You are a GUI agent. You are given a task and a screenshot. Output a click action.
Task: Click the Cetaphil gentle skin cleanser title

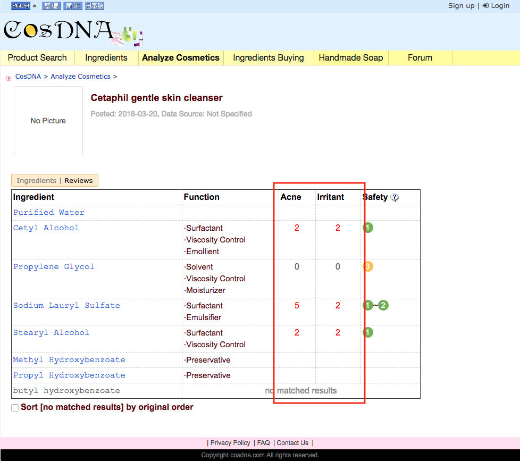coord(156,98)
